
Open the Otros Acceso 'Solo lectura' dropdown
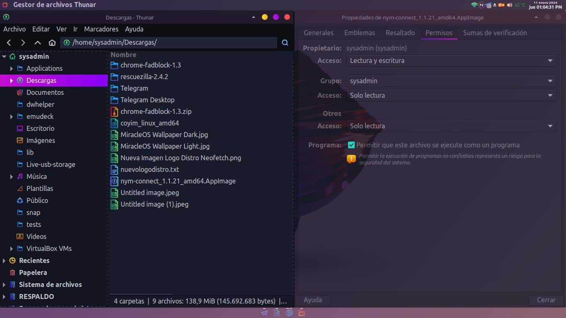pos(451,126)
